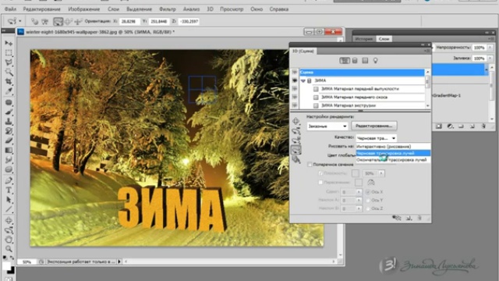
Task: Select the Horizontal Type tool
Action: [9, 190]
